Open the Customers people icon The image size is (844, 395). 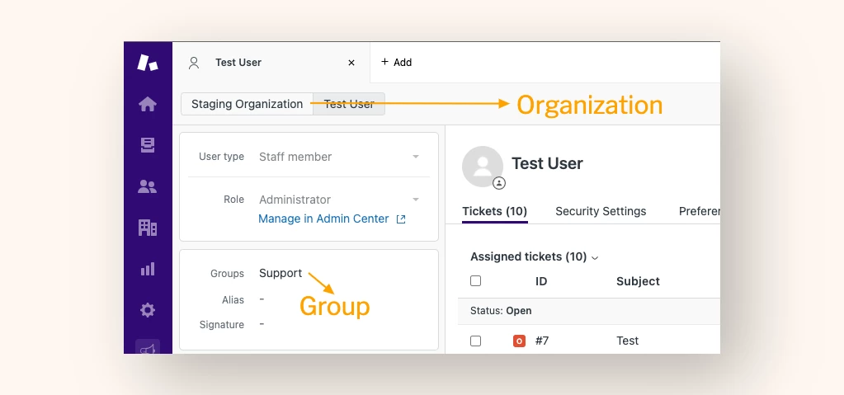click(148, 186)
